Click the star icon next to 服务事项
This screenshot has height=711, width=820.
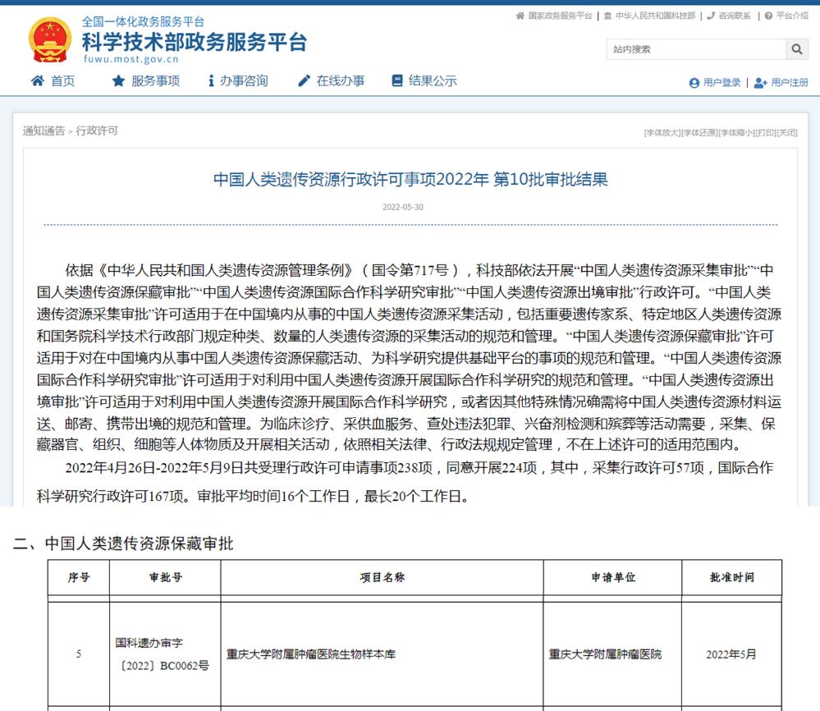tap(117, 81)
